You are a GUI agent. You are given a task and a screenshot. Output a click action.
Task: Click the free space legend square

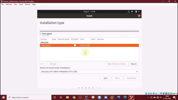41,34
